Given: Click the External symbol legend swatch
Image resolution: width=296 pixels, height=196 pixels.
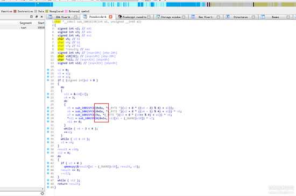Looking at the screenshot, I should 66,11.
